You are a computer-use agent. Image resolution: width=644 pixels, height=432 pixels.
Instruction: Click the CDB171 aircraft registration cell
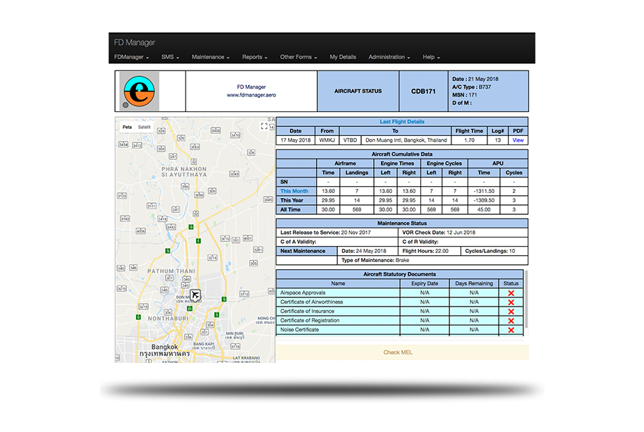pos(423,91)
